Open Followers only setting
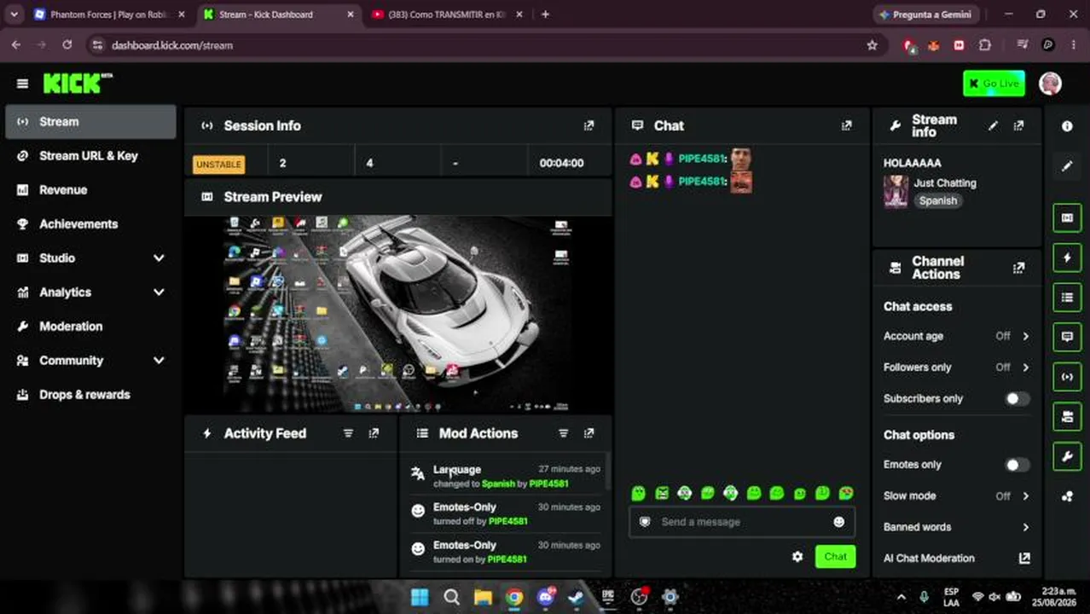Viewport: 1090px width, 614px height. click(x=957, y=367)
